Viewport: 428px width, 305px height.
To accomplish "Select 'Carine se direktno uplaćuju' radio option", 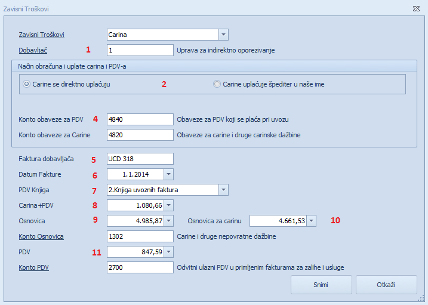I will pos(67,84).
